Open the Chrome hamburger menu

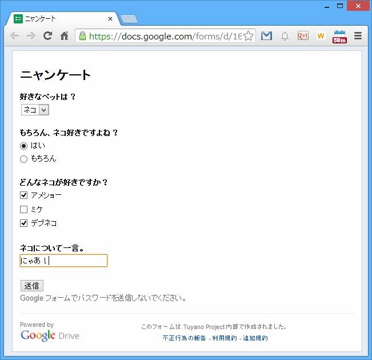pyautogui.click(x=358, y=36)
